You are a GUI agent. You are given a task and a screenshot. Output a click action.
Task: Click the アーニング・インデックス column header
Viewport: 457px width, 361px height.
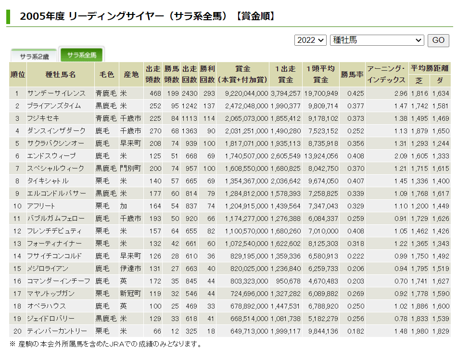tap(386, 74)
